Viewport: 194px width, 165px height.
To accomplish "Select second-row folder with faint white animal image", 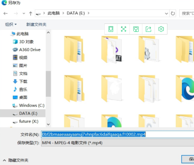I will (x=111, y=88).
